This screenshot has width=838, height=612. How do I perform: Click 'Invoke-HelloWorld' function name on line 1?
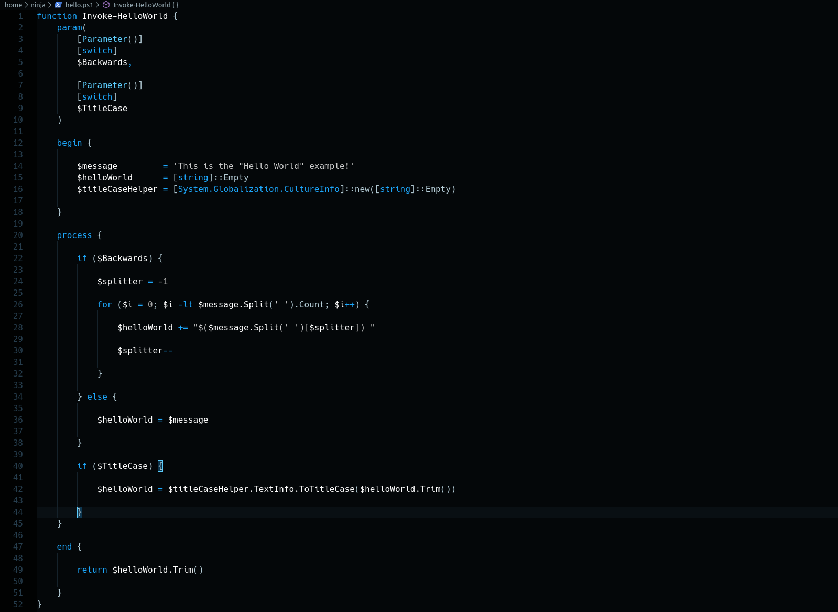(x=125, y=16)
